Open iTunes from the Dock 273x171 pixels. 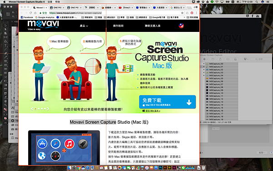coord(147,168)
